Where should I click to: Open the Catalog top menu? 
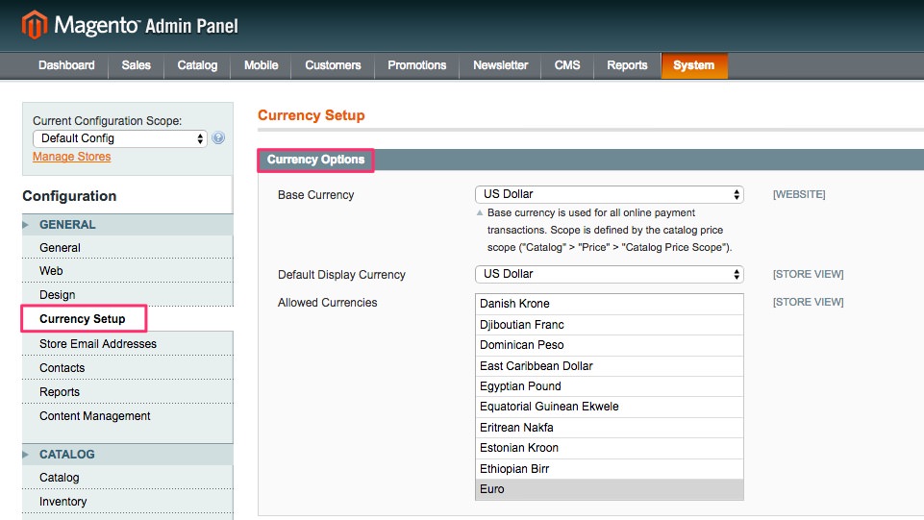[x=197, y=65]
